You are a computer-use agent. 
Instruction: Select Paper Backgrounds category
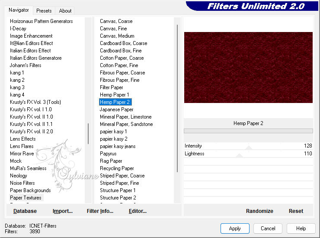(x=30, y=190)
